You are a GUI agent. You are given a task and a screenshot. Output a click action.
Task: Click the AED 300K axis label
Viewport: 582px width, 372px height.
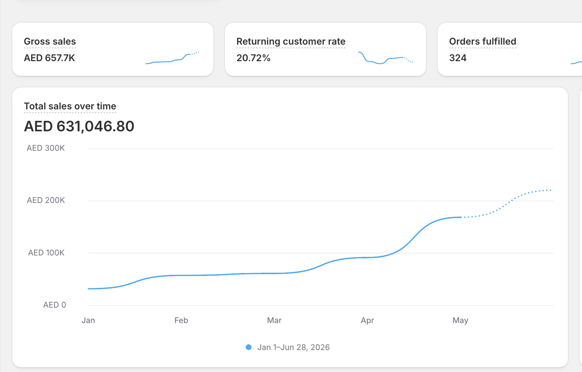(46, 148)
